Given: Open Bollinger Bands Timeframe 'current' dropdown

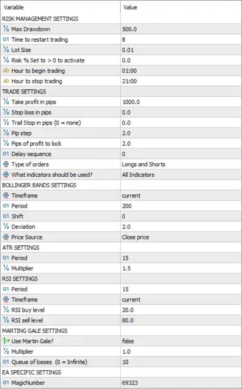Looking at the screenshot, I should [x=181, y=196].
